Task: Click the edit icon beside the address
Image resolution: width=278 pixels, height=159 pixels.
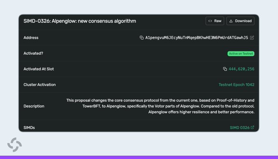Action: click(x=252, y=38)
